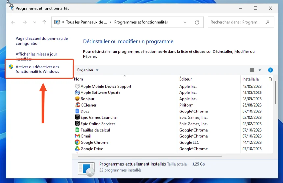Screen dimensions: 283x183
Task: Click the Google Drive triangle icon
Action: pyautogui.click(x=77, y=149)
